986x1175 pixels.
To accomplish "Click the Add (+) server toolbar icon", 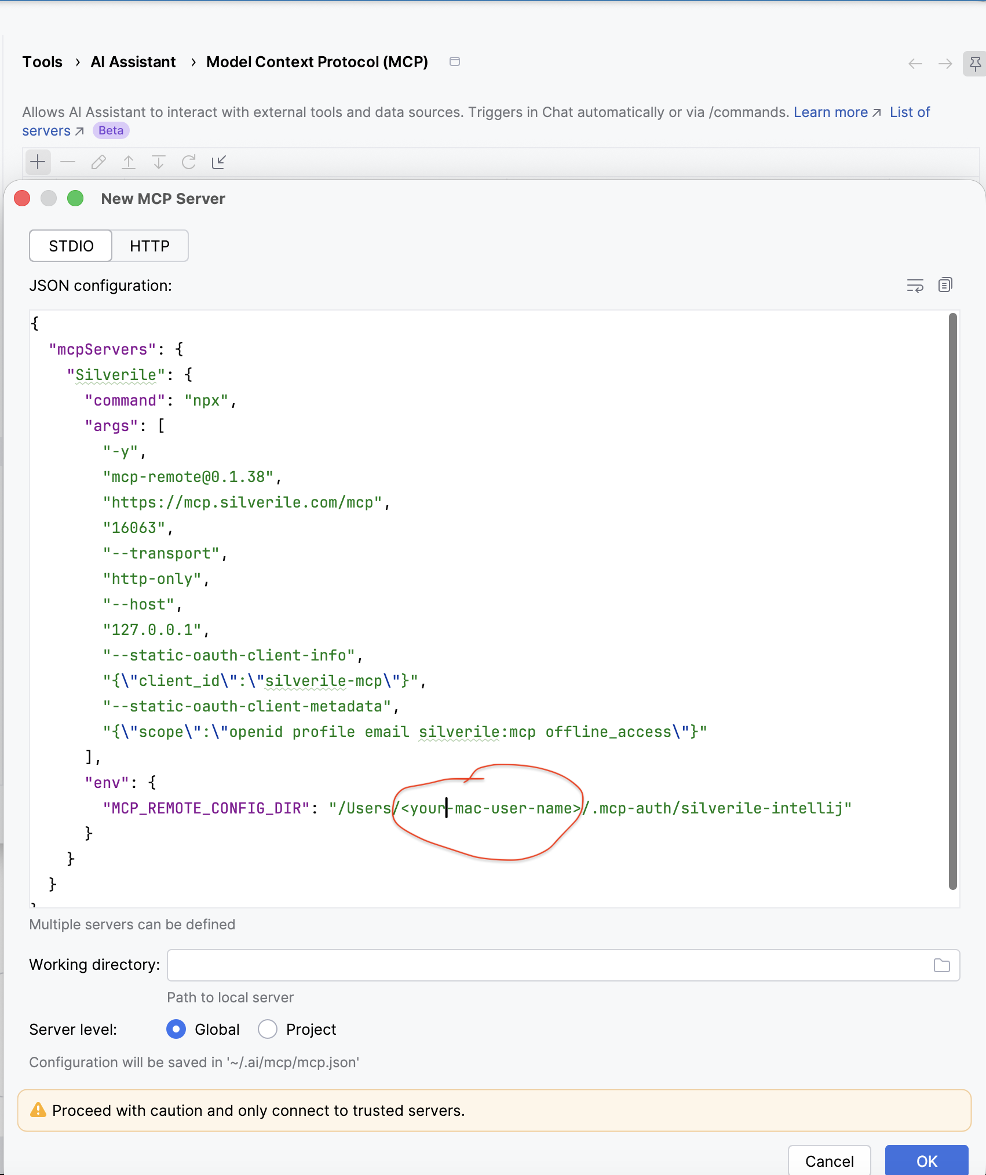I will pyautogui.click(x=38, y=162).
